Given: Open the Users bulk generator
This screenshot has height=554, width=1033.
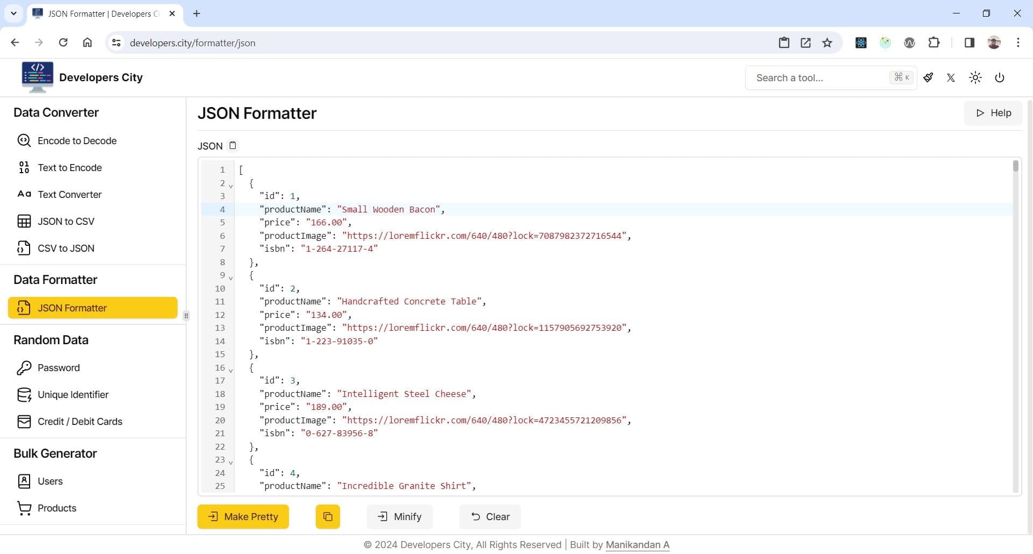Looking at the screenshot, I should 49,481.
